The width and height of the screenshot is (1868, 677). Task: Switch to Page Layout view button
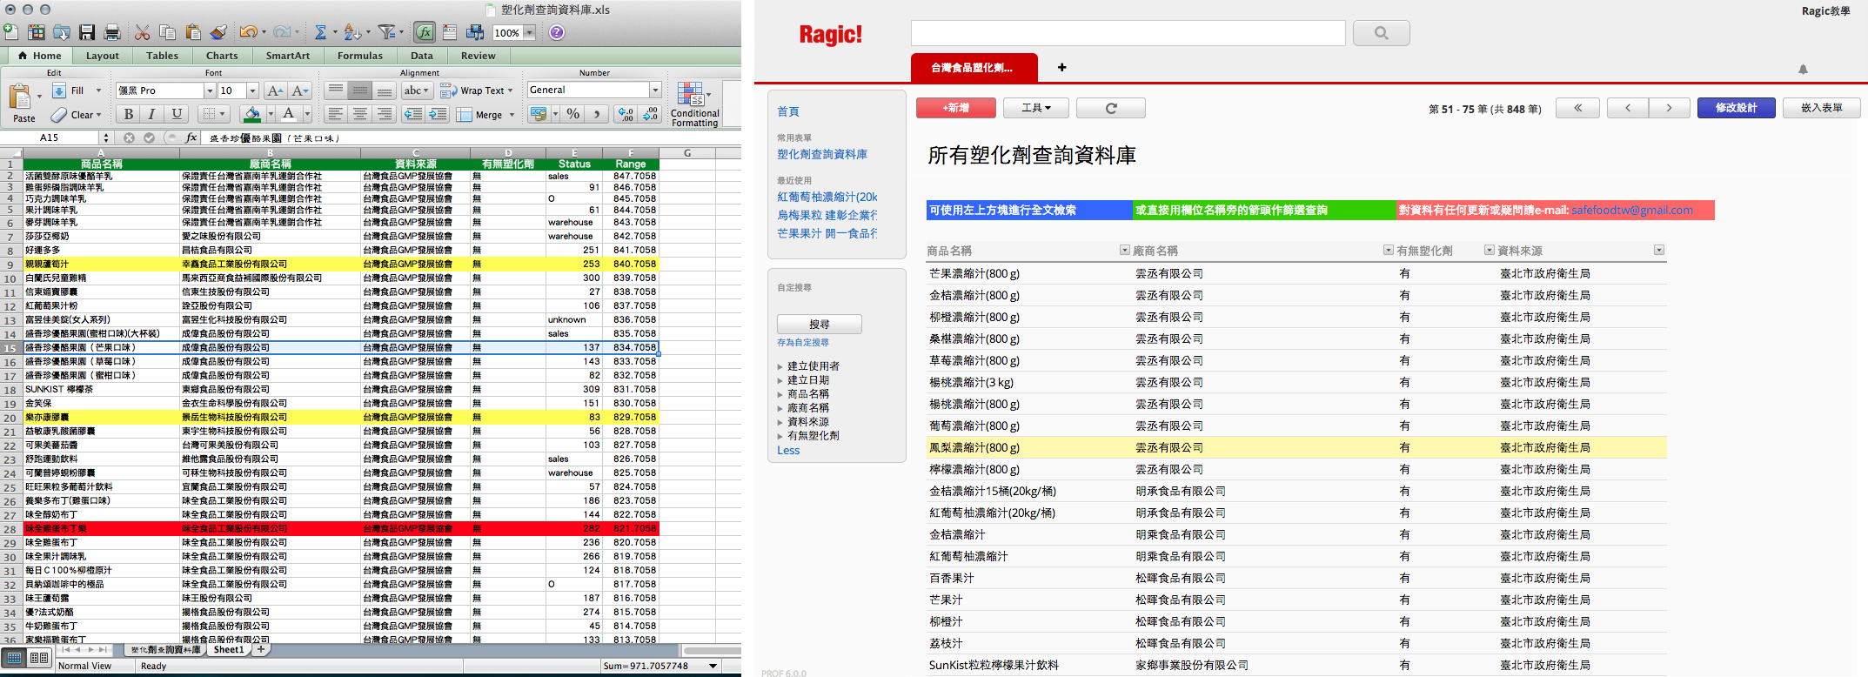(39, 658)
